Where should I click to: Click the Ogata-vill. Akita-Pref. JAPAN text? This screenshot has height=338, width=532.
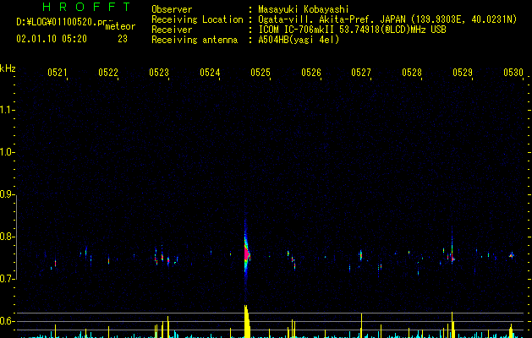click(332, 19)
